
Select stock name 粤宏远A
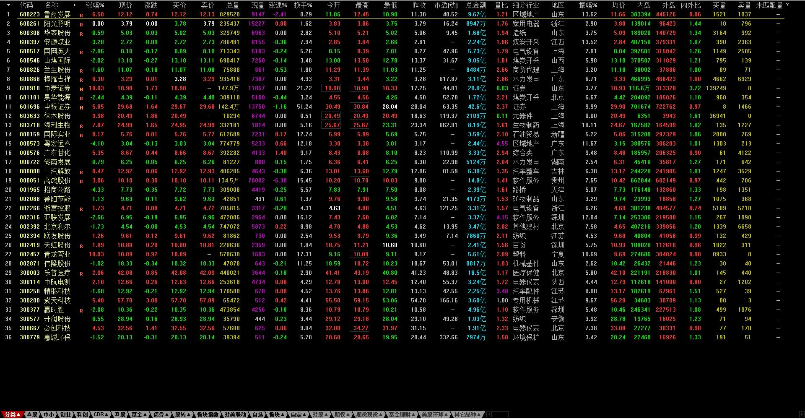point(57,143)
